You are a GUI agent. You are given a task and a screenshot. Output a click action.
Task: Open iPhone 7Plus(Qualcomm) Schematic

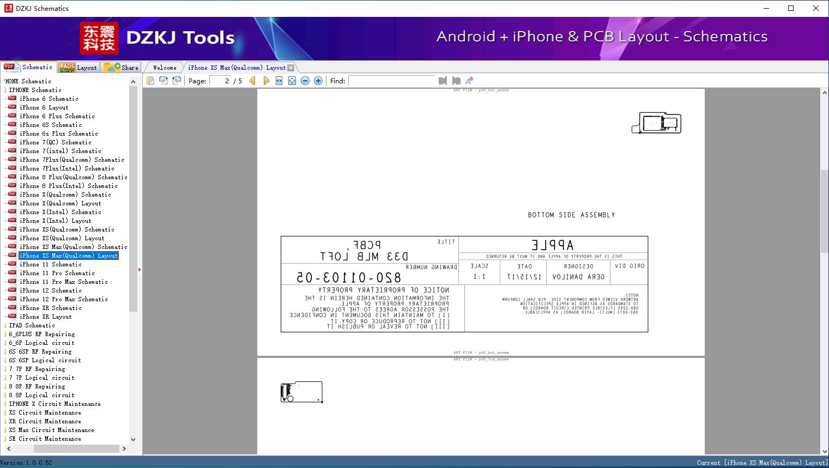pos(72,160)
